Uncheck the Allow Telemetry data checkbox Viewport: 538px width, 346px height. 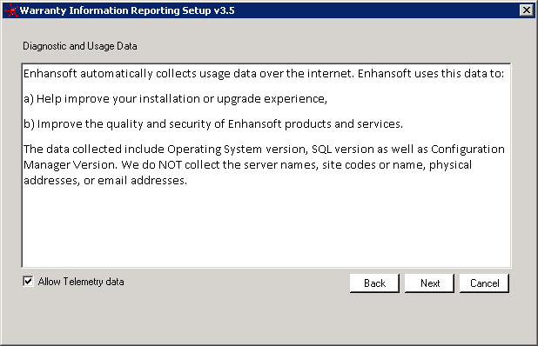point(28,282)
